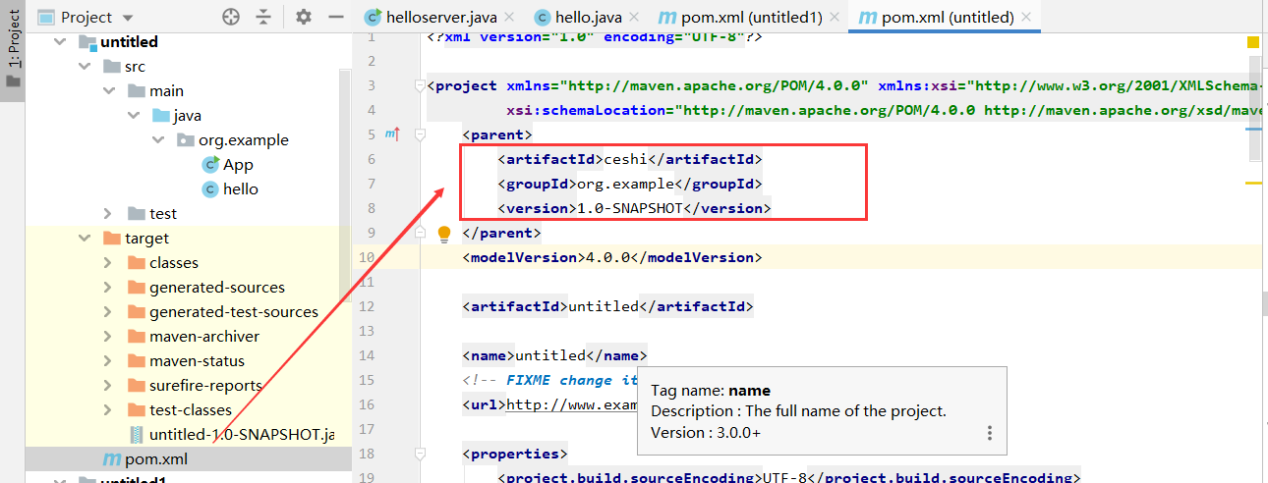Select the pom.xml (untitled) tab
Screen dimensions: 1268x483
pos(934,18)
